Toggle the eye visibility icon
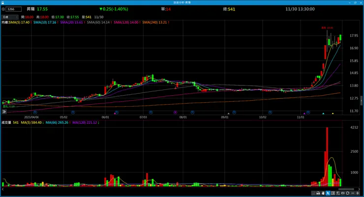 (343, 193)
